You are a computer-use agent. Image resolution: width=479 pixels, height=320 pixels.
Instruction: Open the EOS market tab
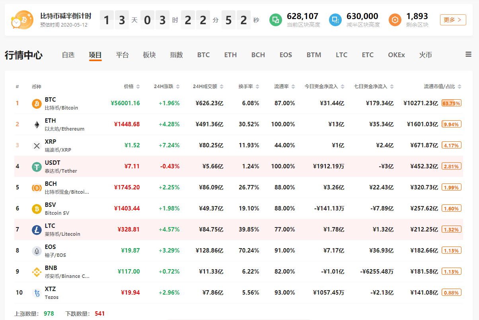(286, 55)
